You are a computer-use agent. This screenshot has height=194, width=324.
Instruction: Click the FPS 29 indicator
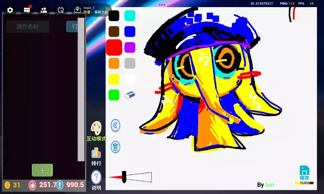[x=306, y=4]
